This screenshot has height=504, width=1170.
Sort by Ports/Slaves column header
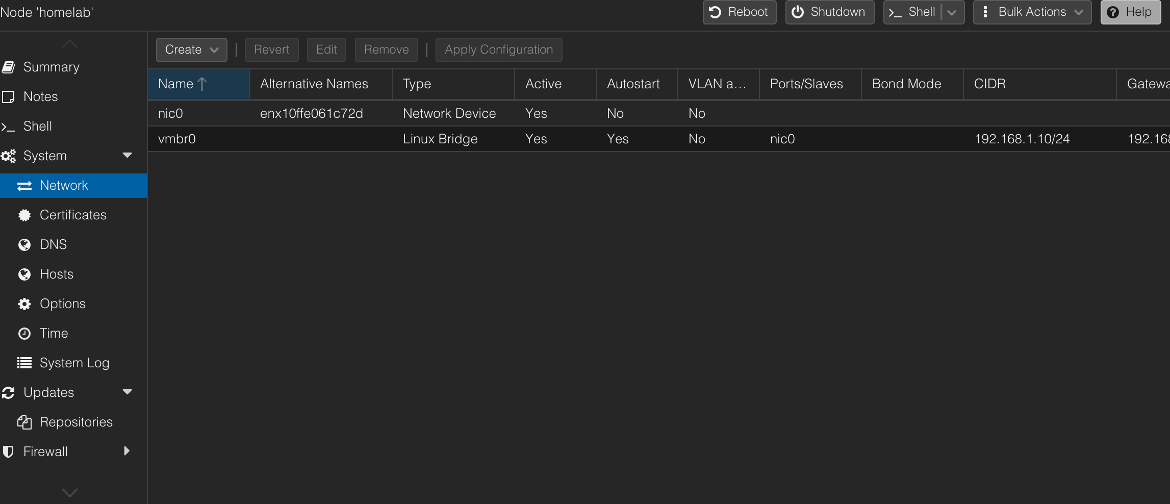[810, 84]
